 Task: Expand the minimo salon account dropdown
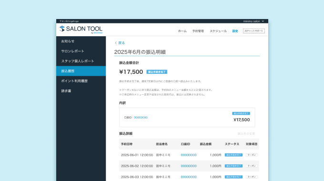click(253, 21)
